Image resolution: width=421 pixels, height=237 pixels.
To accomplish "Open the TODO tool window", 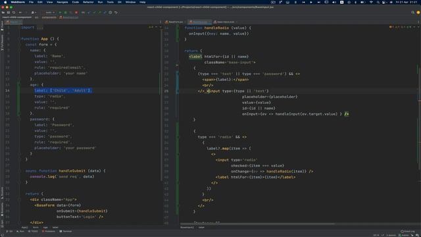I will (x=34, y=231).
